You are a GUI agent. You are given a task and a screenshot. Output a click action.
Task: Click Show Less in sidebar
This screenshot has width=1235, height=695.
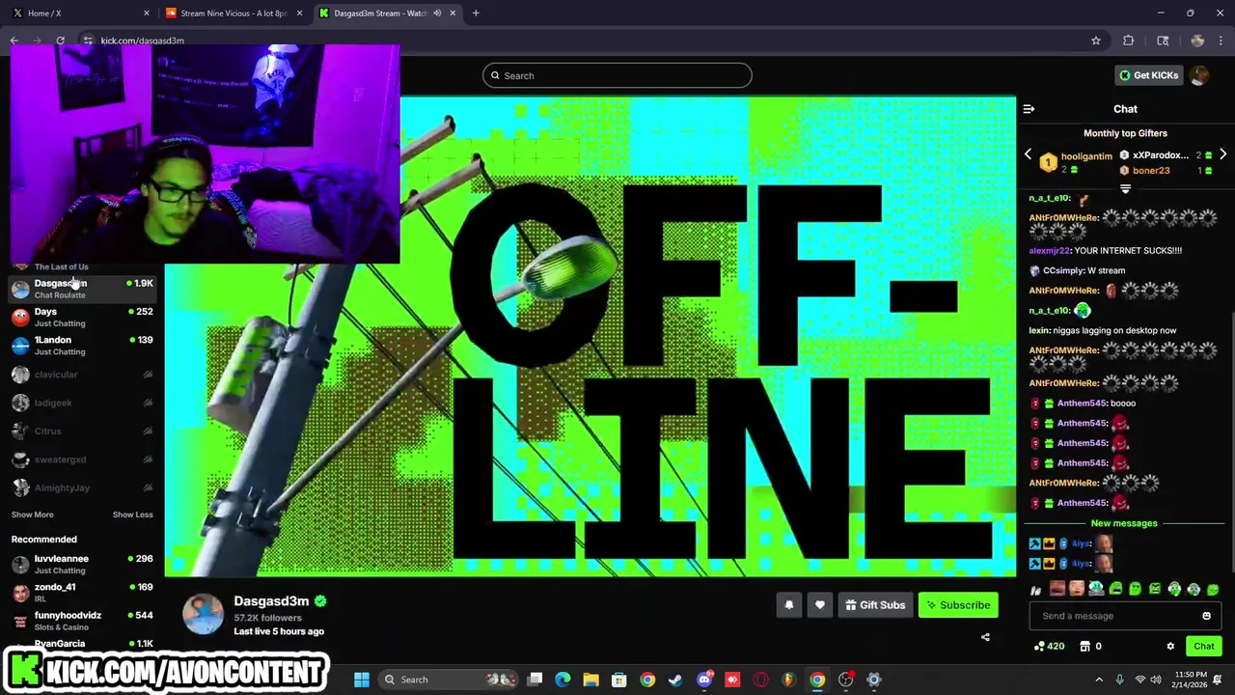tap(132, 514)
